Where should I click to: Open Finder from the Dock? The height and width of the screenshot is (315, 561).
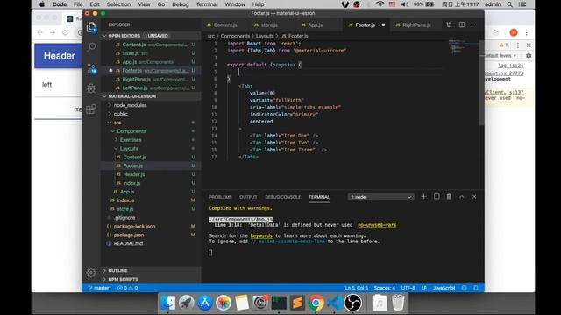point(167,304)
